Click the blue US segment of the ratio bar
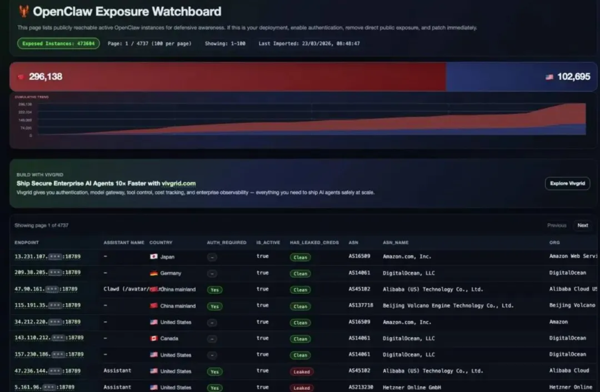 (x=522, y=77)
